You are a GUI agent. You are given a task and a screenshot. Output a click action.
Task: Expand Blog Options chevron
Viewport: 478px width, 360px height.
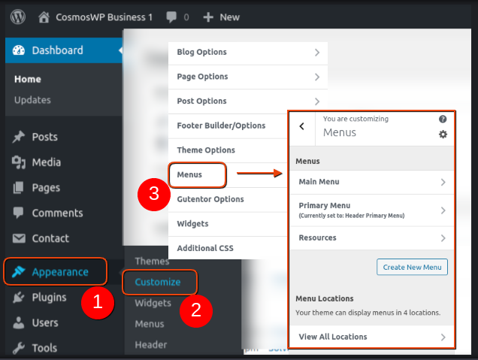pos(317,53)
